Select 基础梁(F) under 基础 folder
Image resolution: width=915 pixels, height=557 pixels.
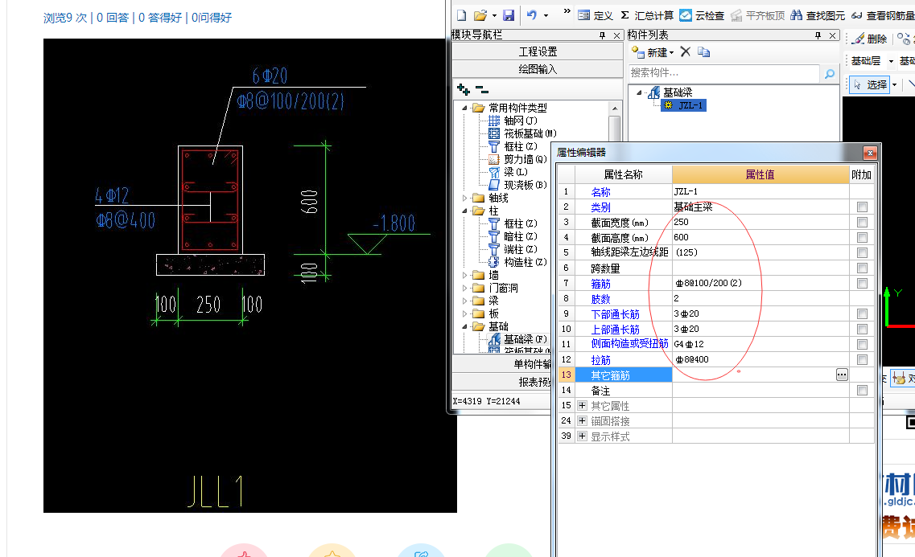517,339
